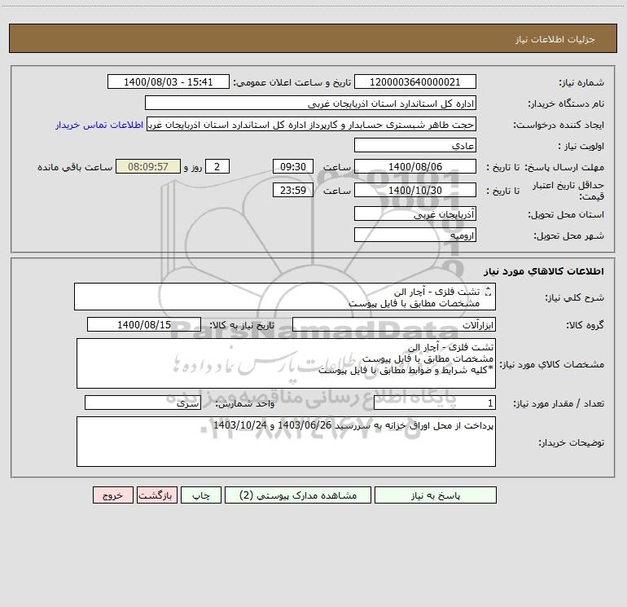This screenshot has width=627, height=607.
Task: Click the استان محل تحویل label
Action: pyautogui.click(x=566, y=214)
